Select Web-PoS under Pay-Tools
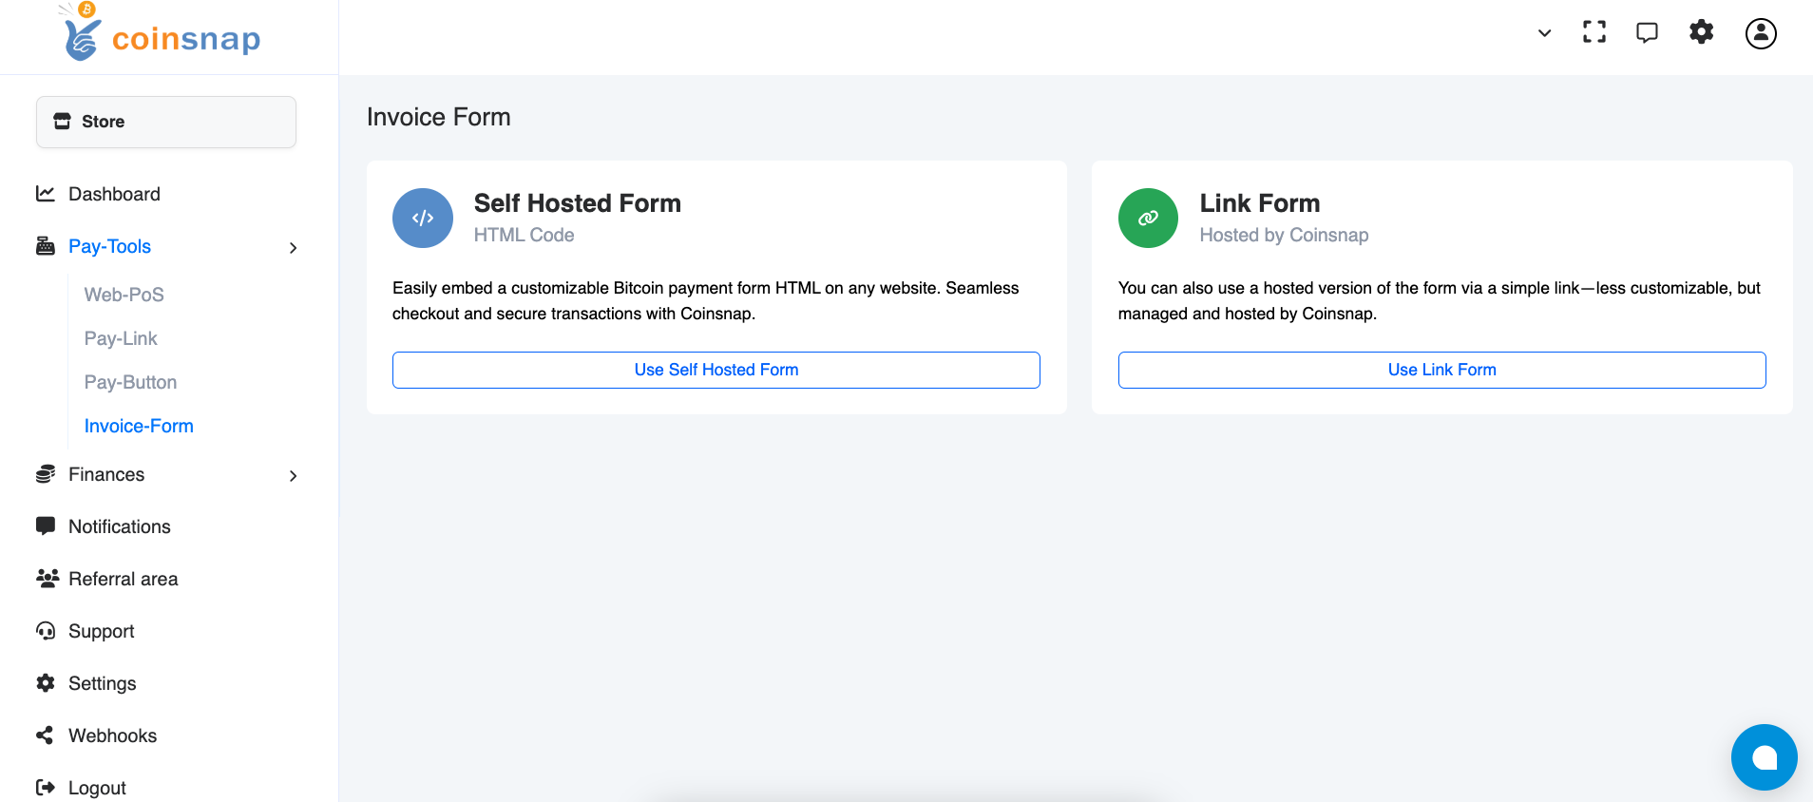This screenshot has height=802, width=1813. 124,295
